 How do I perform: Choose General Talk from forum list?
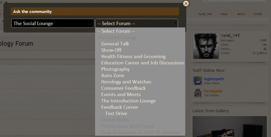click(115, 44)
